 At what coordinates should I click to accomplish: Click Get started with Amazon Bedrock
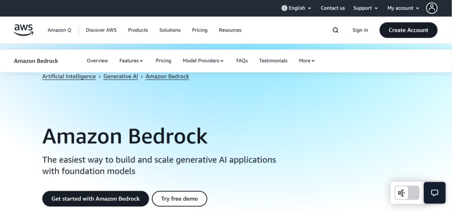pos(95,198)
